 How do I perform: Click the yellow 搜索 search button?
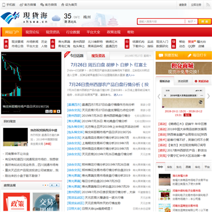(x=204, y=21)
